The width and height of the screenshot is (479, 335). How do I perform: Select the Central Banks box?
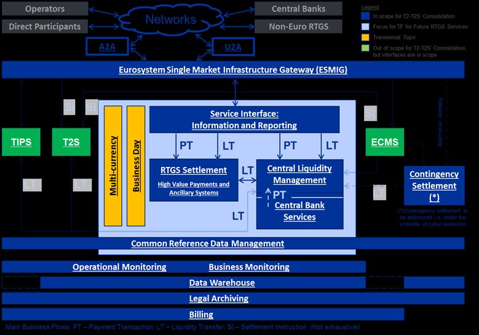(x=298, y=9)
